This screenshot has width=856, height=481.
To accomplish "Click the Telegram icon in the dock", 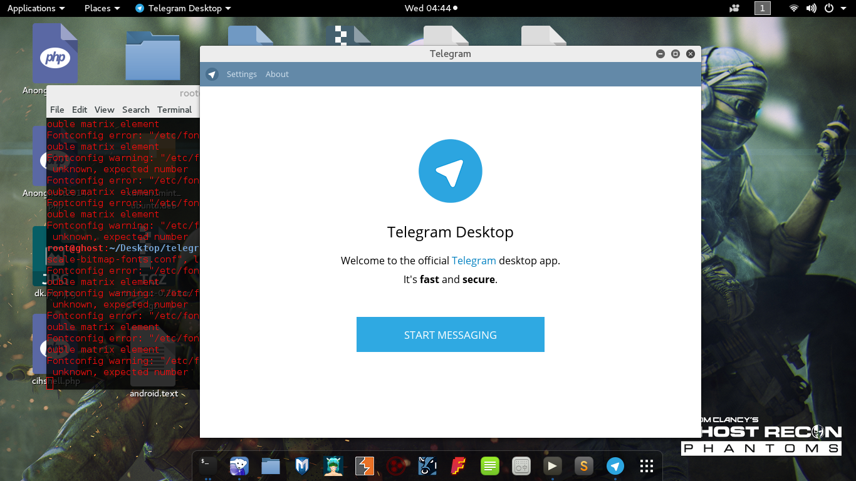I will click(x=615, y=465).
